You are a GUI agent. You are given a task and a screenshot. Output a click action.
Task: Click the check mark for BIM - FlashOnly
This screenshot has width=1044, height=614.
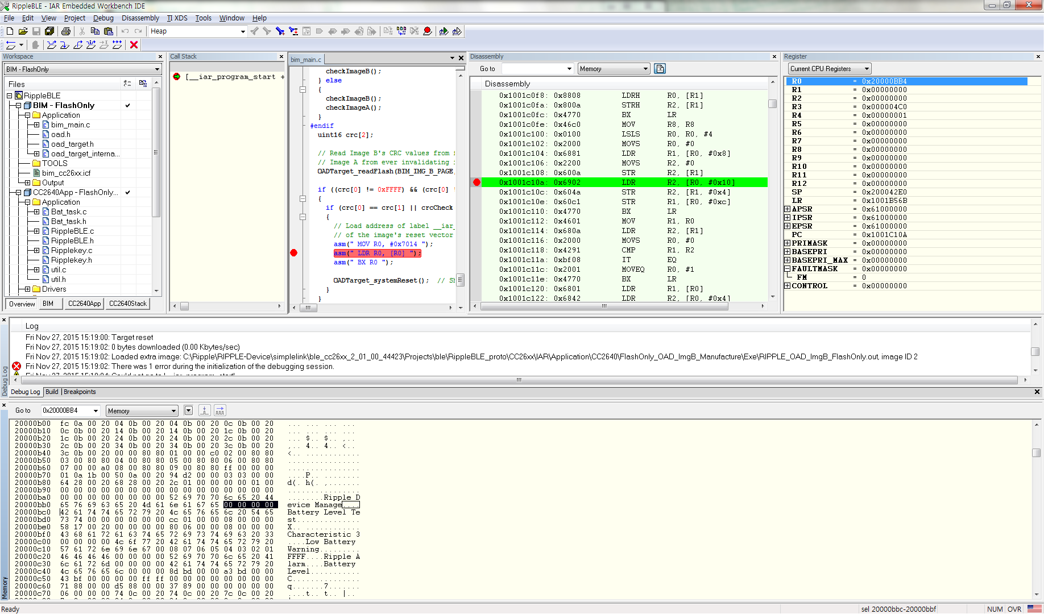(127, 105)
